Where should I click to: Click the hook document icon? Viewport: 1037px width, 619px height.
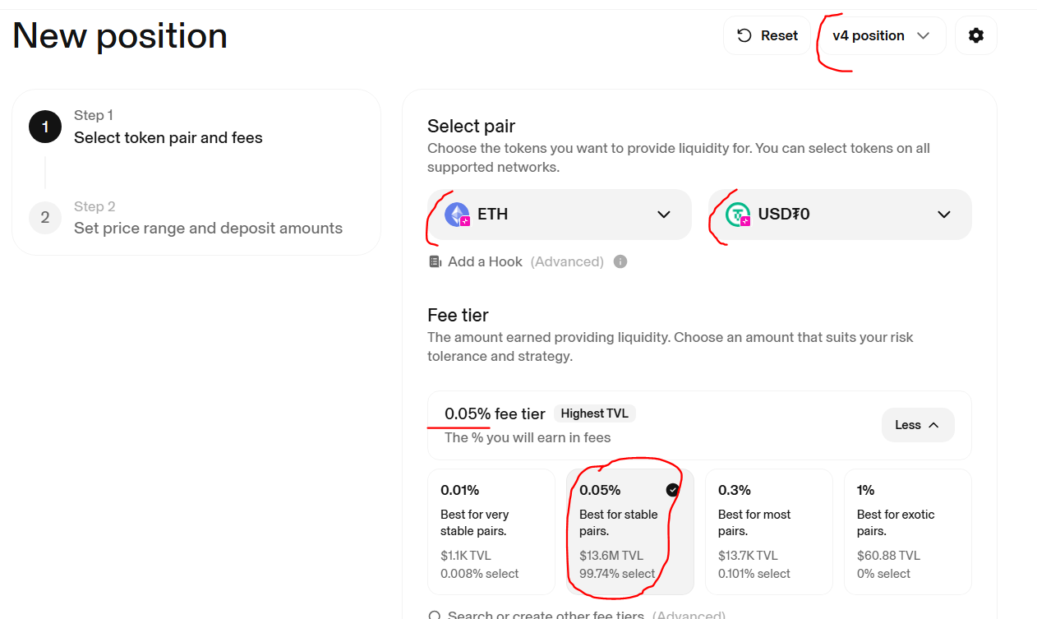(436, 261)
